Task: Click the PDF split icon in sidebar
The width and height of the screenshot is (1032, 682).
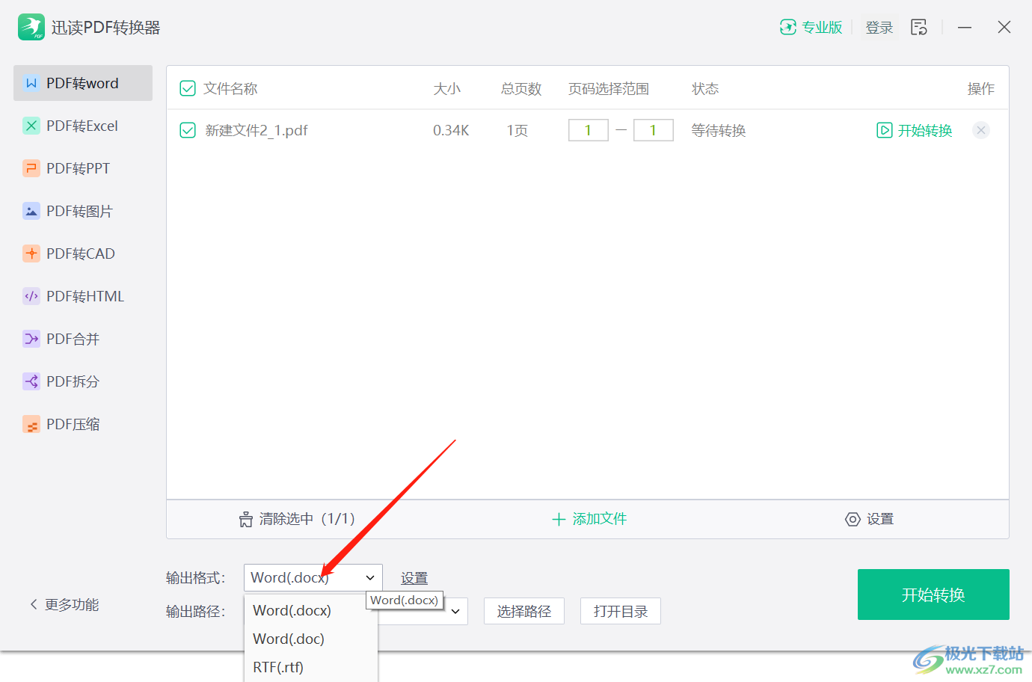Action: click(x=31, y=381)
